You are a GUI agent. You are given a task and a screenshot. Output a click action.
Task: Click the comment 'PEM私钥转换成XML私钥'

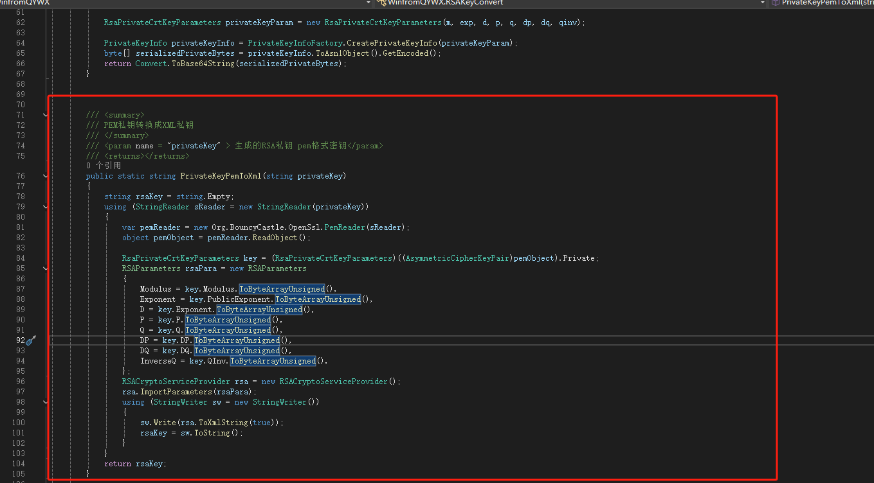[x=149, y=125]
